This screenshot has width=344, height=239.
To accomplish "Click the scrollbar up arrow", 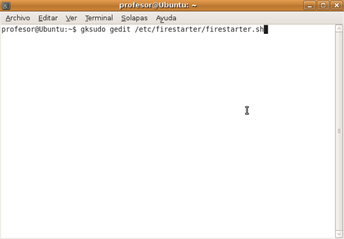I will 339,29.
